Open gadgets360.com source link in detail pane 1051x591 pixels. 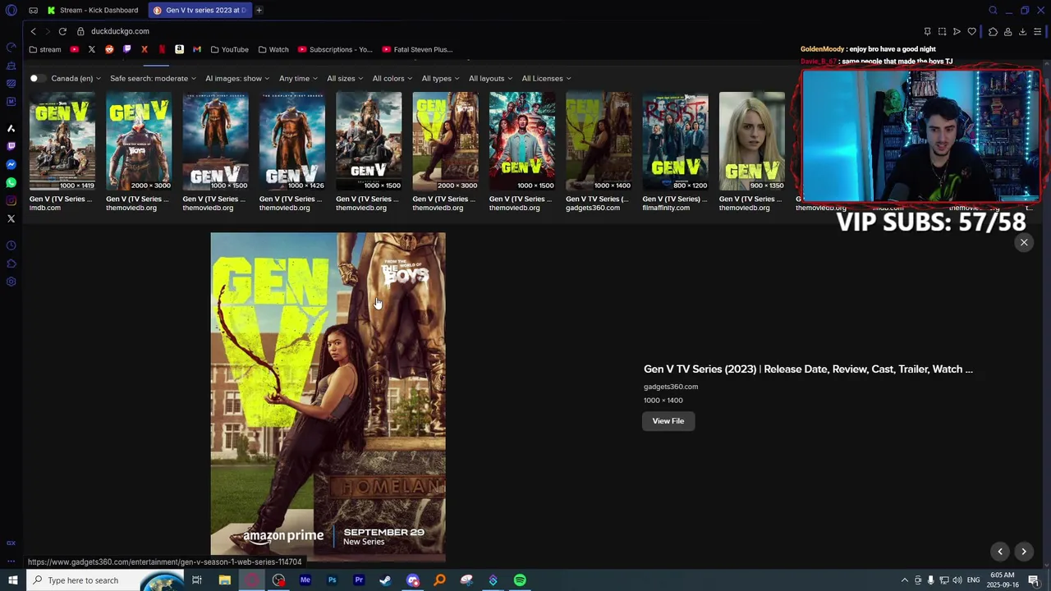pos(671,387)
